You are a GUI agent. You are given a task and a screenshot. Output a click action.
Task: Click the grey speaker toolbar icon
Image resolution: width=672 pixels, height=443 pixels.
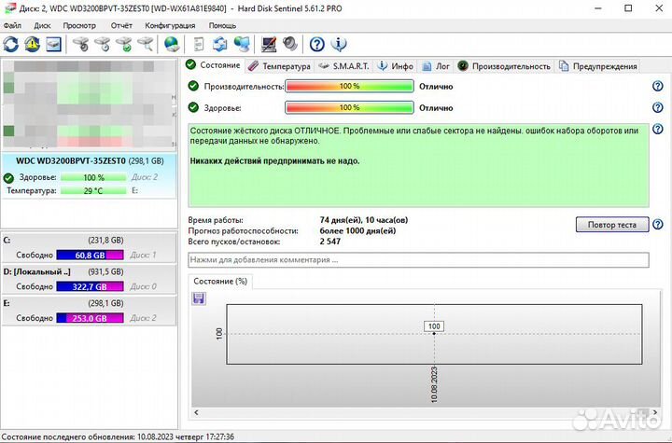[290, 44]
